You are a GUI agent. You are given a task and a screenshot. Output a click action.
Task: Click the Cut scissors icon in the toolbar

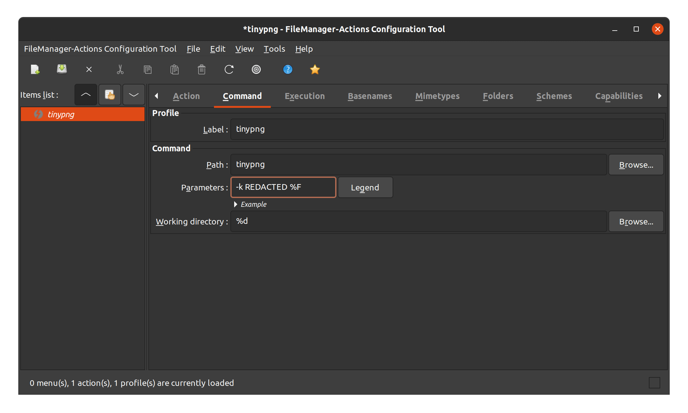click(x=121, y=69)
